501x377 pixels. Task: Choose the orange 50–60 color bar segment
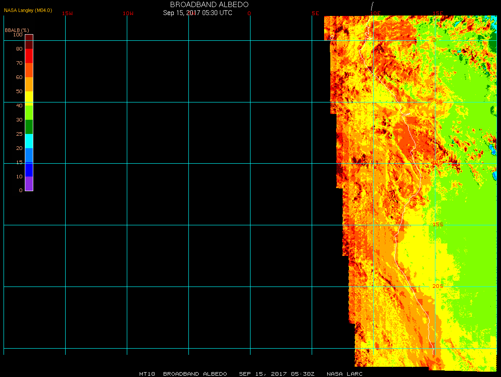click(29, 84)
